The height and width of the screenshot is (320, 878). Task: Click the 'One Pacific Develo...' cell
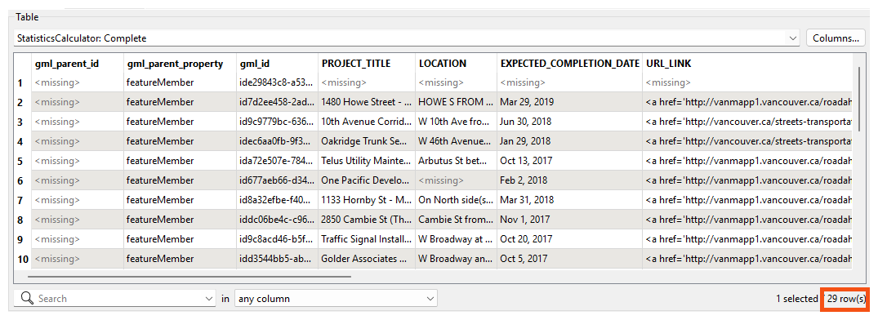[367, 180]
